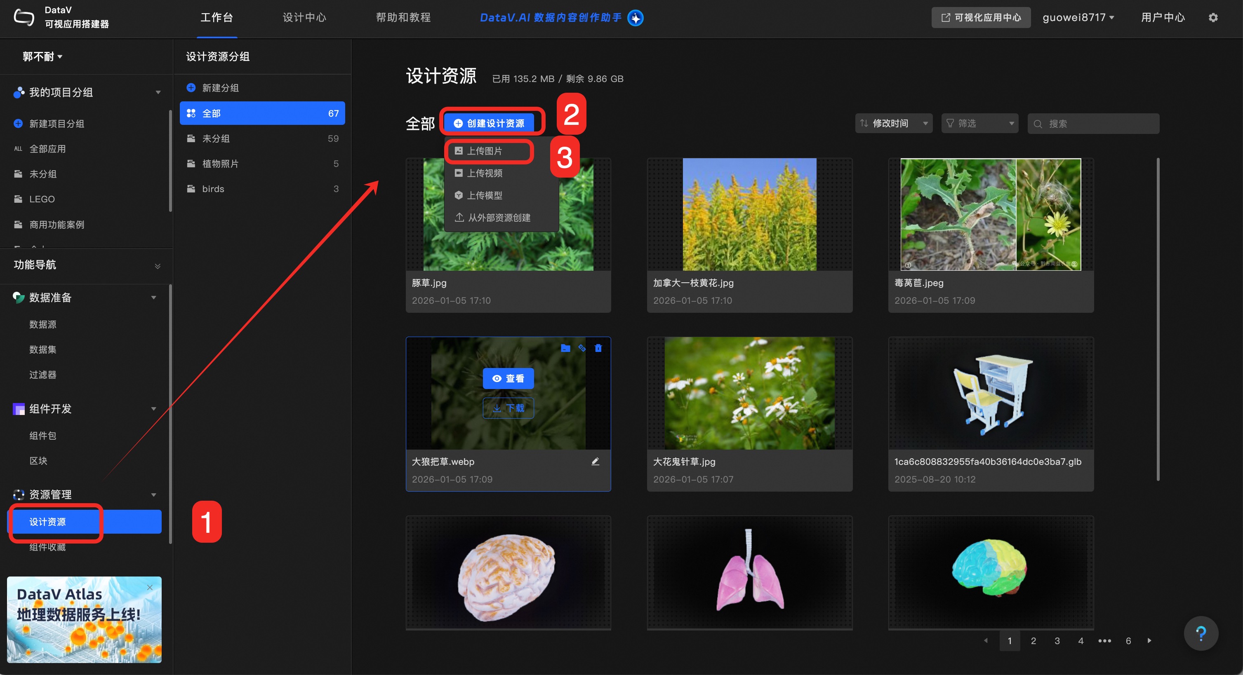
Task: Click the 查看 view button
Action: (x=508, y=378)
